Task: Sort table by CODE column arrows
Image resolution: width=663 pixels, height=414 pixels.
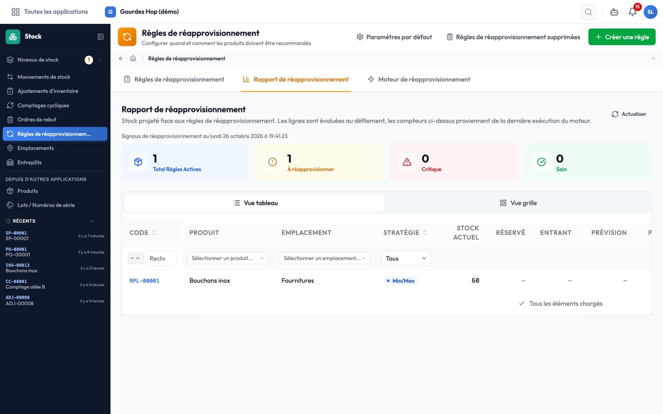Action: (x=155, y=233)
